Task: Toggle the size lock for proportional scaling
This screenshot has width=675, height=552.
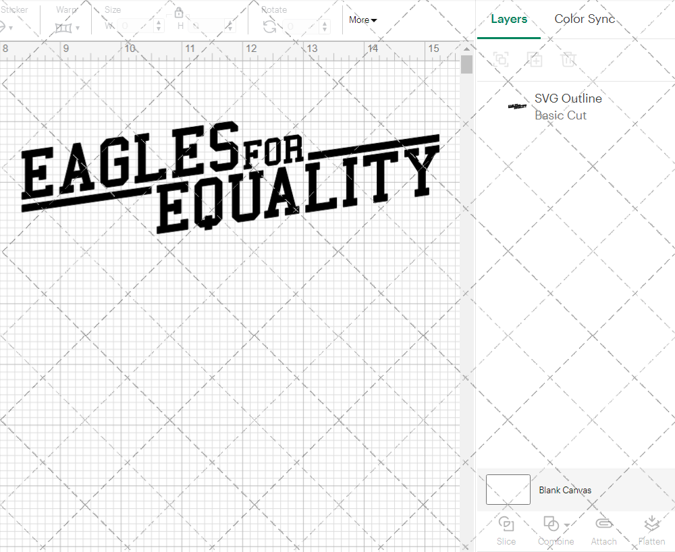Action: (179, 12)
